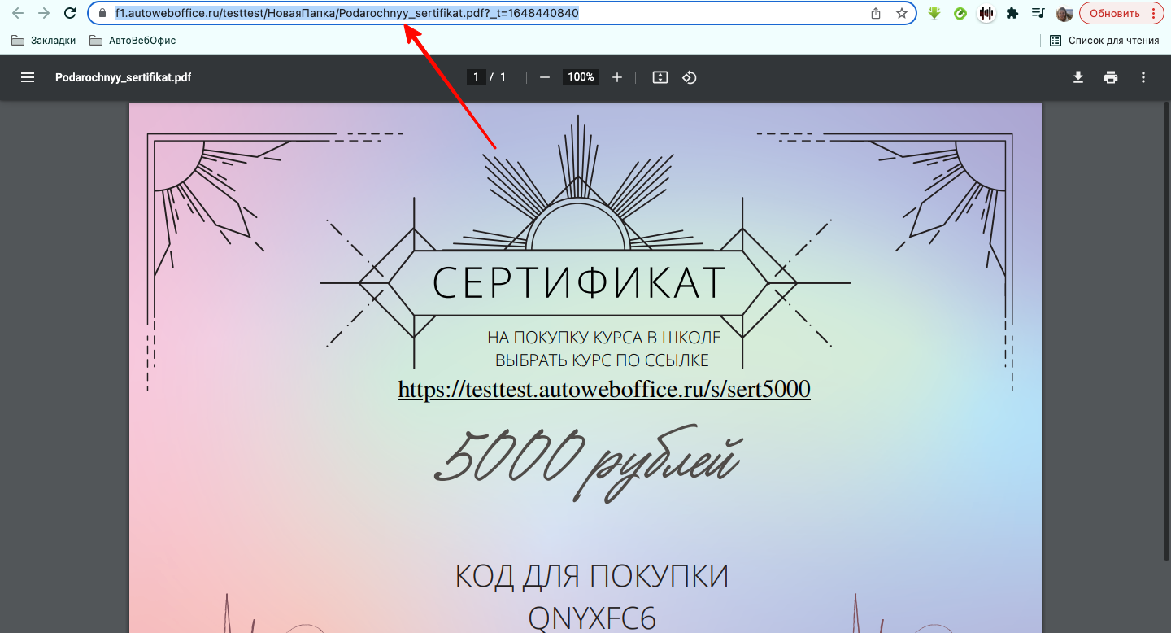Toggle the PDF sidebar menu
This screenshot has height=633, width=1171.
[28, 77]
